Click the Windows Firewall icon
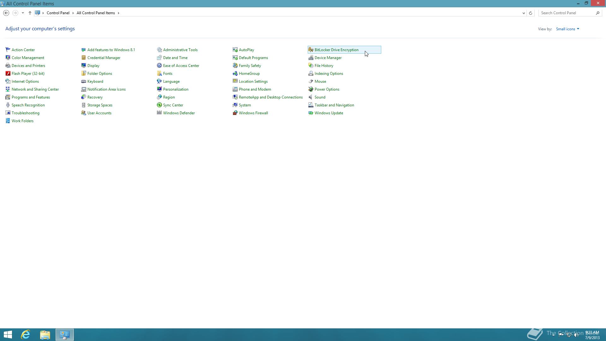 [235, 113]
